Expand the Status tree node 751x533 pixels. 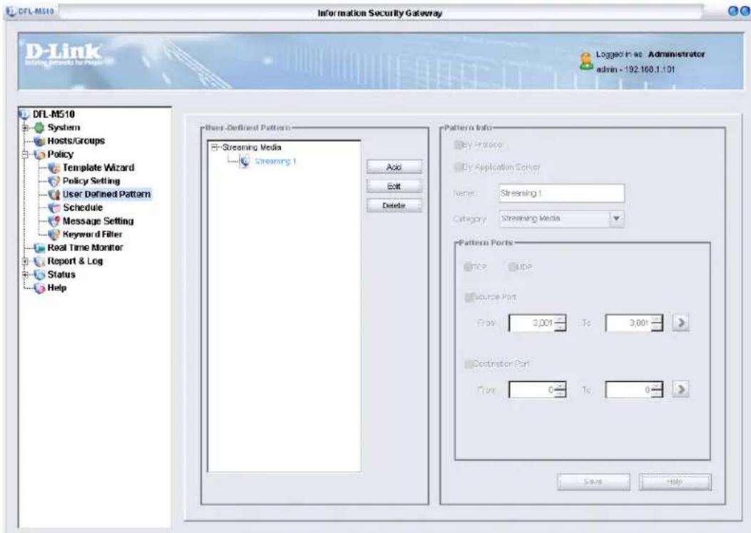coord(26,274)
